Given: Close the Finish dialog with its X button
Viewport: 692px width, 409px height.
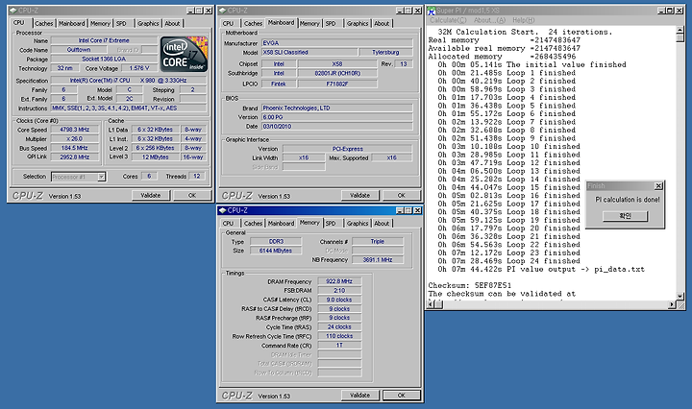Looking at the screenshot, I should pyautogui.click(x=658, y=185).
